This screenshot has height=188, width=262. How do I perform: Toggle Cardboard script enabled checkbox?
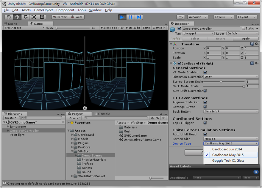179,63
